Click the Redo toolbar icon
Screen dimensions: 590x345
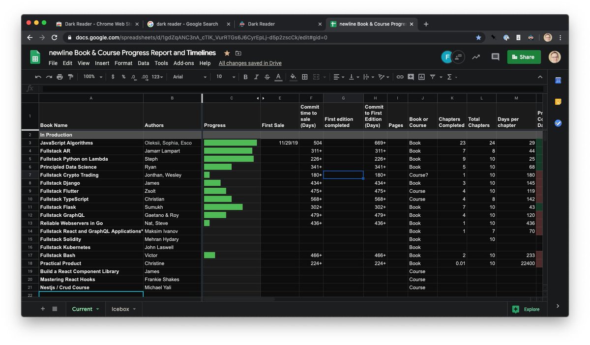click(49, 77)
